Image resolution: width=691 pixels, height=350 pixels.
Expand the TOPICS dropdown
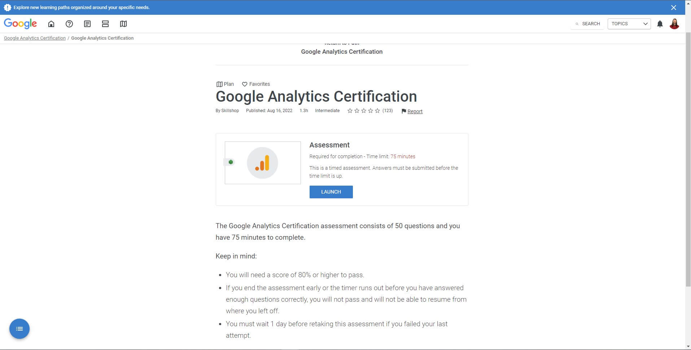629,24
